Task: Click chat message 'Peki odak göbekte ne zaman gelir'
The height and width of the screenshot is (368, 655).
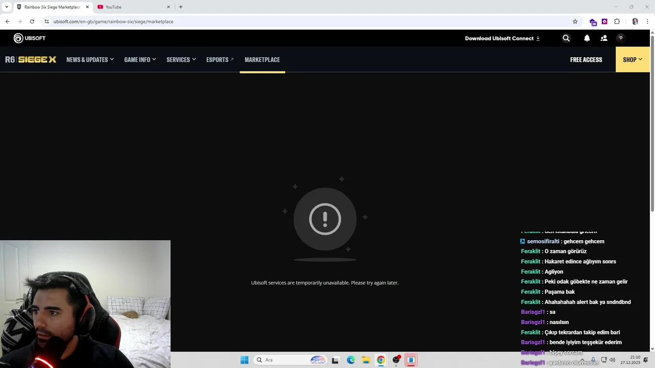Action: point(586,282)
